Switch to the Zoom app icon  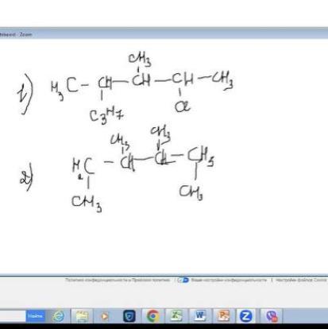click(246, 316)
